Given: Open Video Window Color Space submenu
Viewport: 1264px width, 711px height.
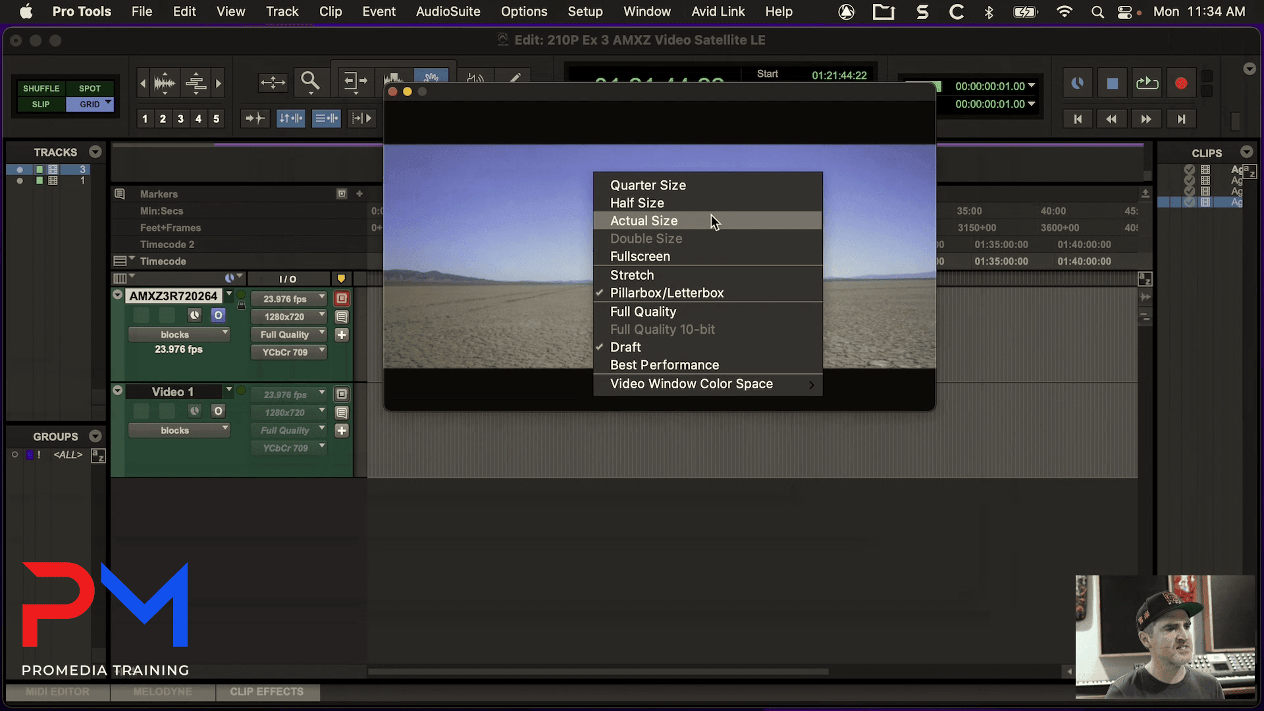Looking at the screenshot, I should pyautogui.click(x=691, y=384).
